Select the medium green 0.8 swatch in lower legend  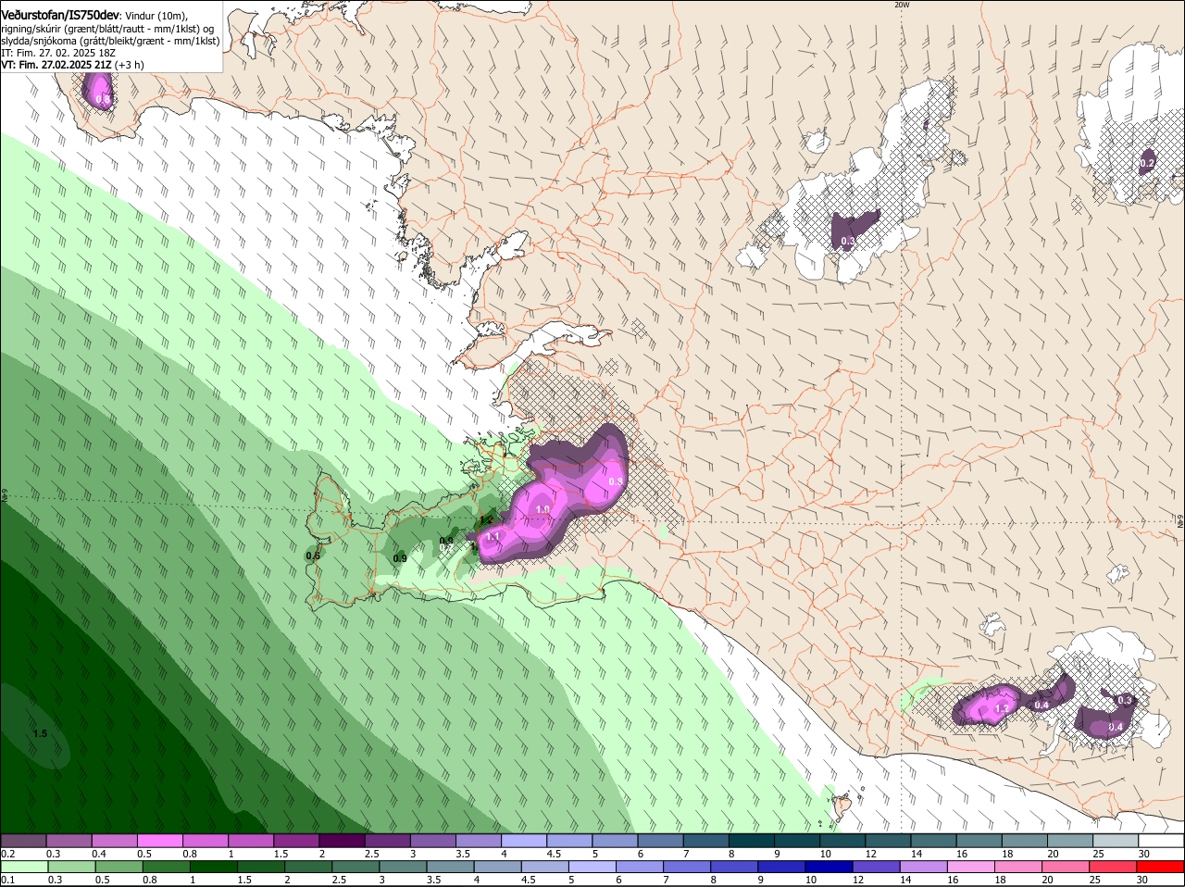(x=167, y=867)
